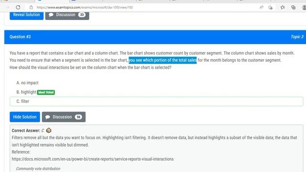This screenshot has height=172, width=306.
Task: Click the icon next to Correct Answer C
Action: point(49,130)
